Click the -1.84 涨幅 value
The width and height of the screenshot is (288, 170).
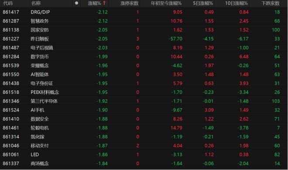pos(102,163)
